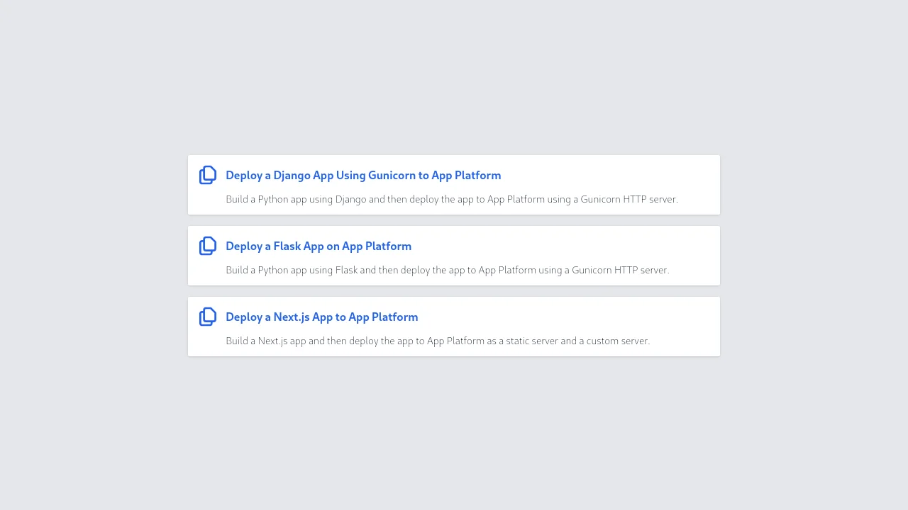Click the document icon beside the Next.js tutorial

[x=208, y=317]
